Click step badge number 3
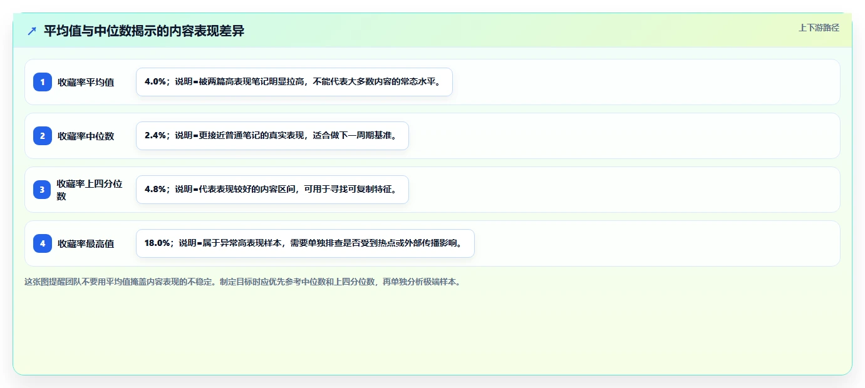 (x=43, y=190)
